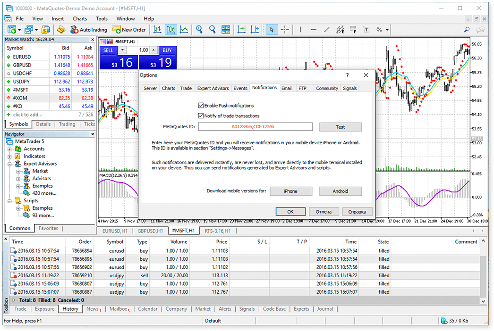Viewport: 494px width, 331px height.
Task: Open the Charts menu
Action: pos(80,19)
